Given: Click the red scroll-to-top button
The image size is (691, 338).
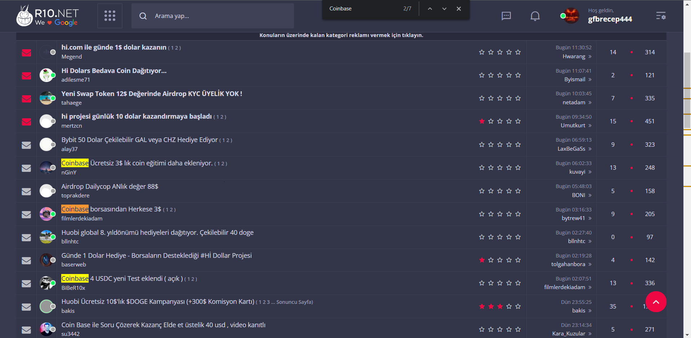Looking at the screenshot, I should (656, 302).
